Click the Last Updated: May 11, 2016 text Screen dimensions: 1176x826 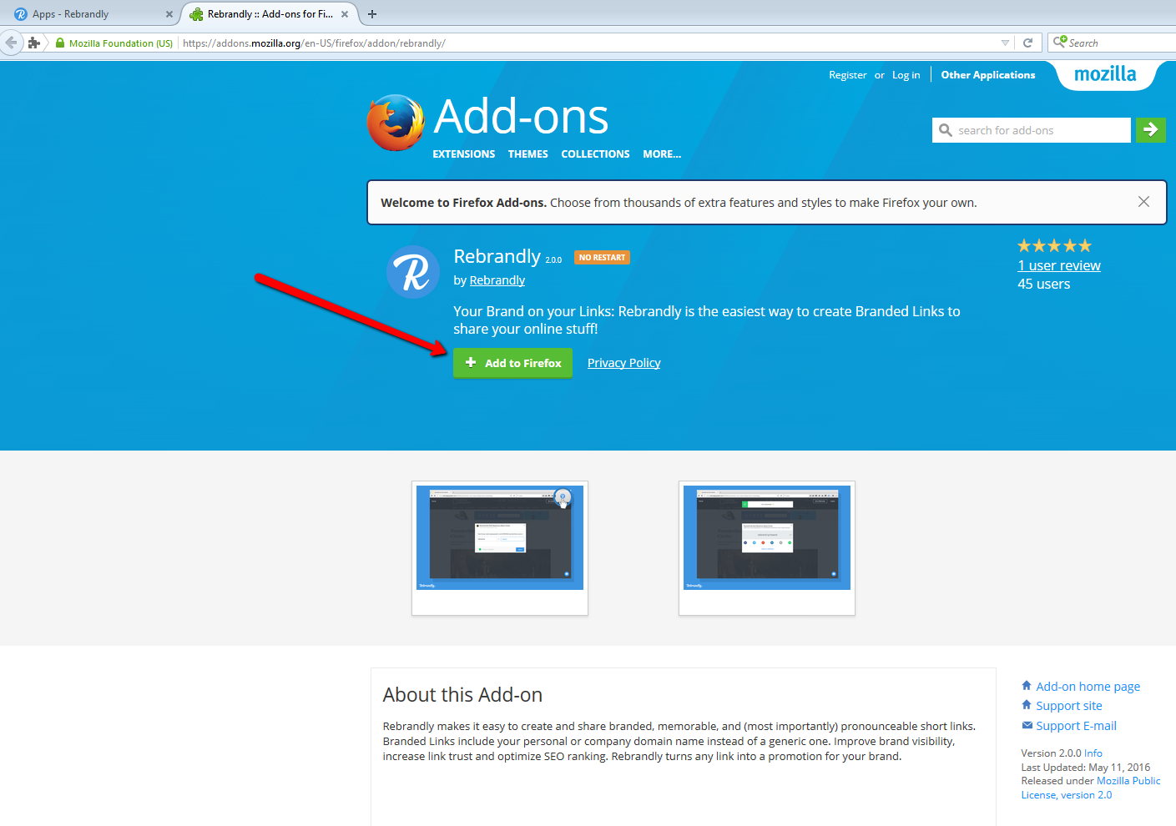click(1085, 768)
